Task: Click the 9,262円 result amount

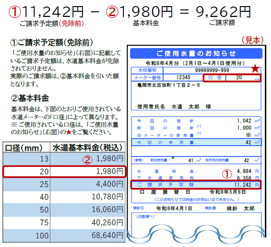Action: tap(223, 12)
